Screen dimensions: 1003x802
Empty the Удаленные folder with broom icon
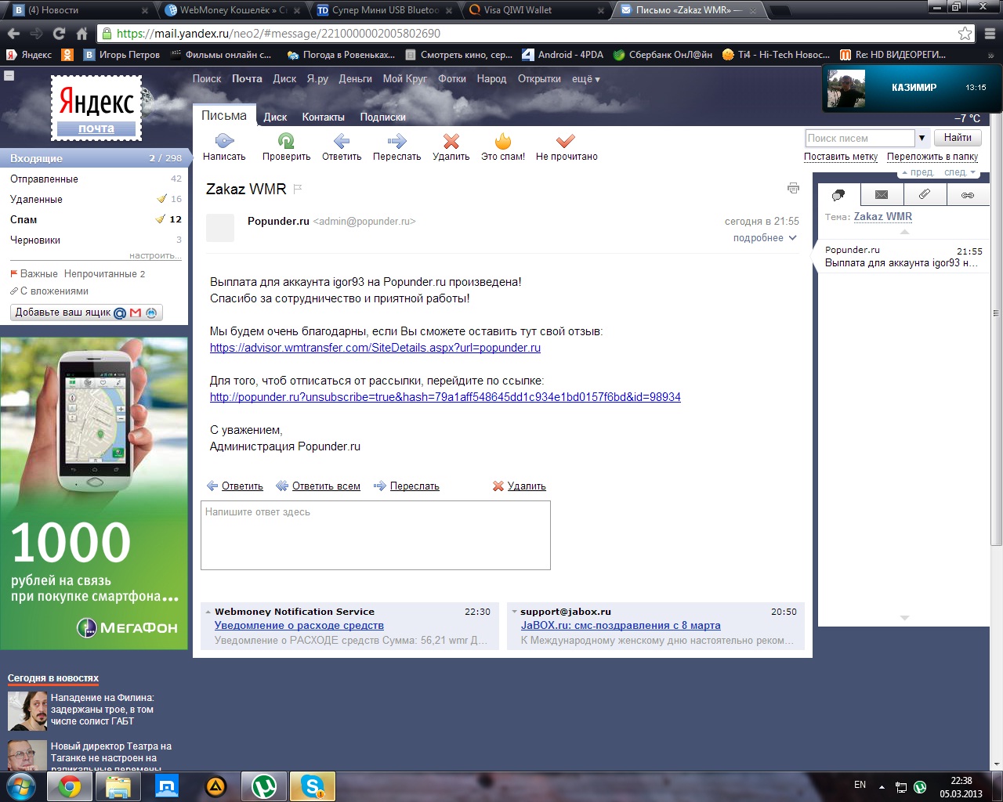(x=161, y=199)
